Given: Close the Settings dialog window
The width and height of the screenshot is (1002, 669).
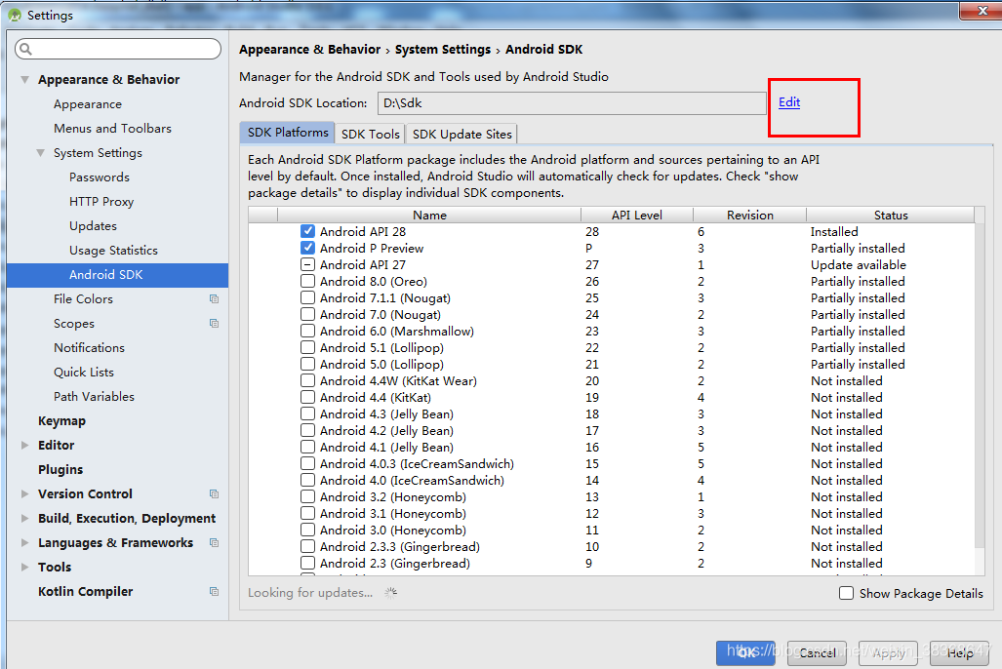Looking at the screenshot, I should [982, 10].
